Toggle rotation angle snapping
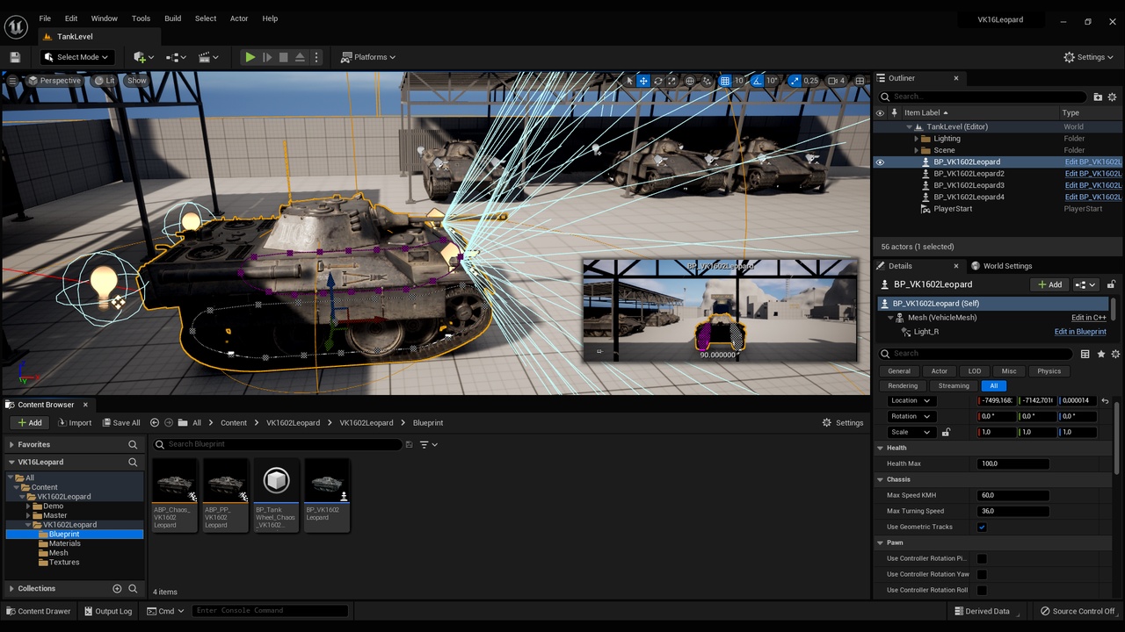 (x=758, y=81)
